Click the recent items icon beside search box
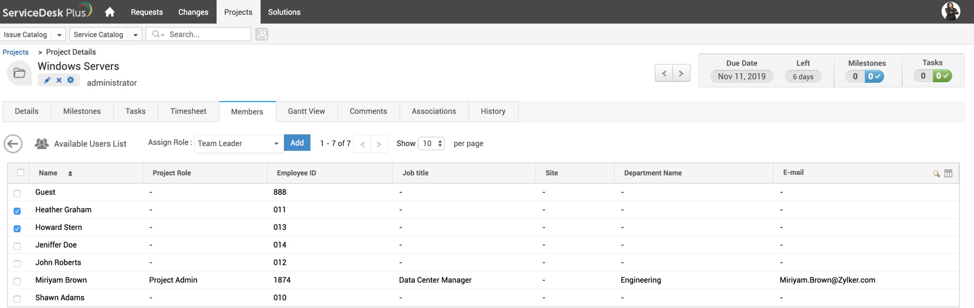This screenshot has width=974, height=308. pos(262,35)
